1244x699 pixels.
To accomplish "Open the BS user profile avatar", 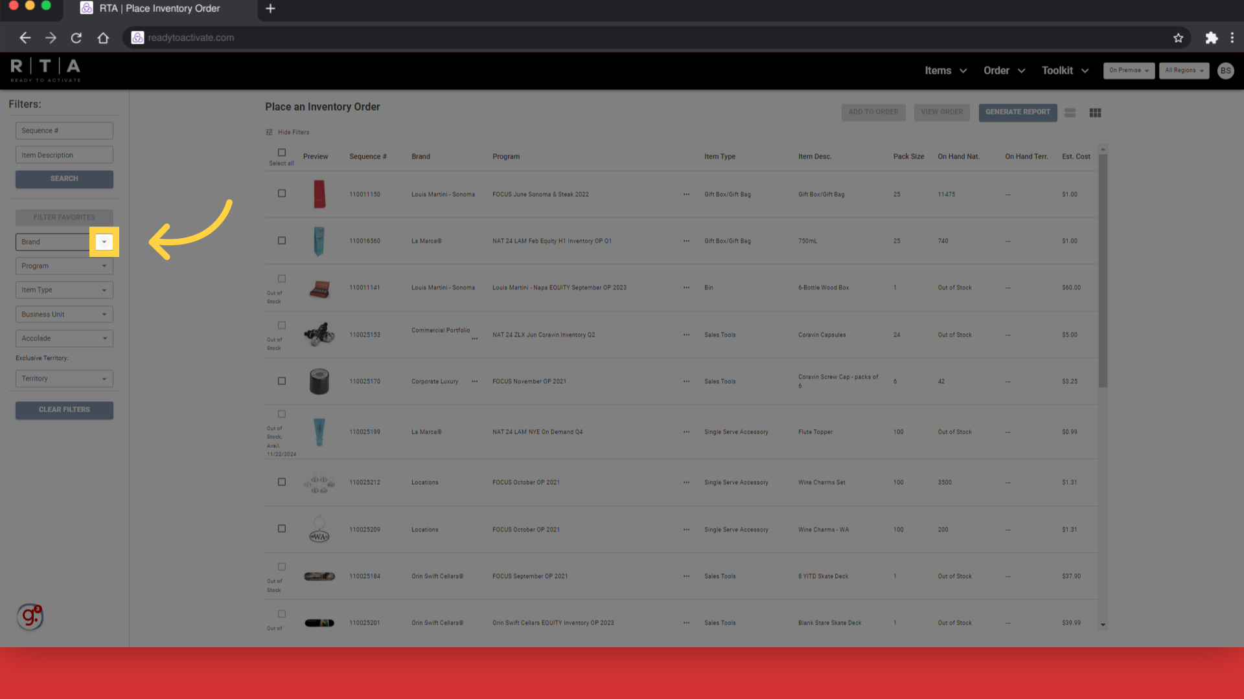I will click(x=1225, y=71).
